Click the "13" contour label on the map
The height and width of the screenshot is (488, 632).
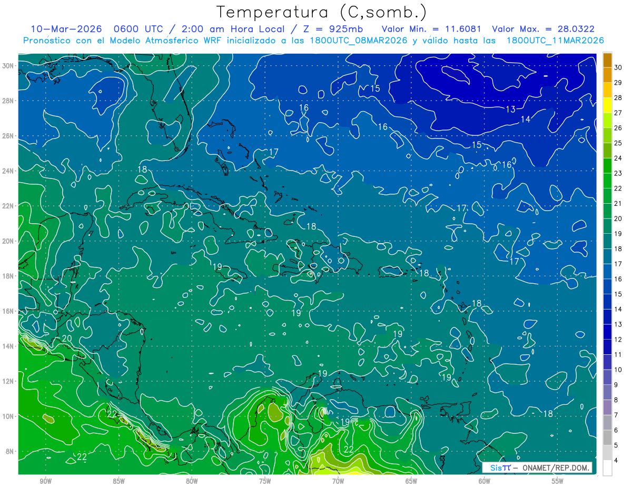point(510,109)
